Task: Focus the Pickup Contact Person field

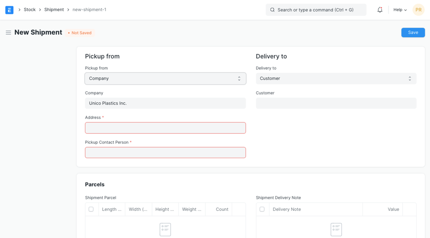Action: [165, 152]
